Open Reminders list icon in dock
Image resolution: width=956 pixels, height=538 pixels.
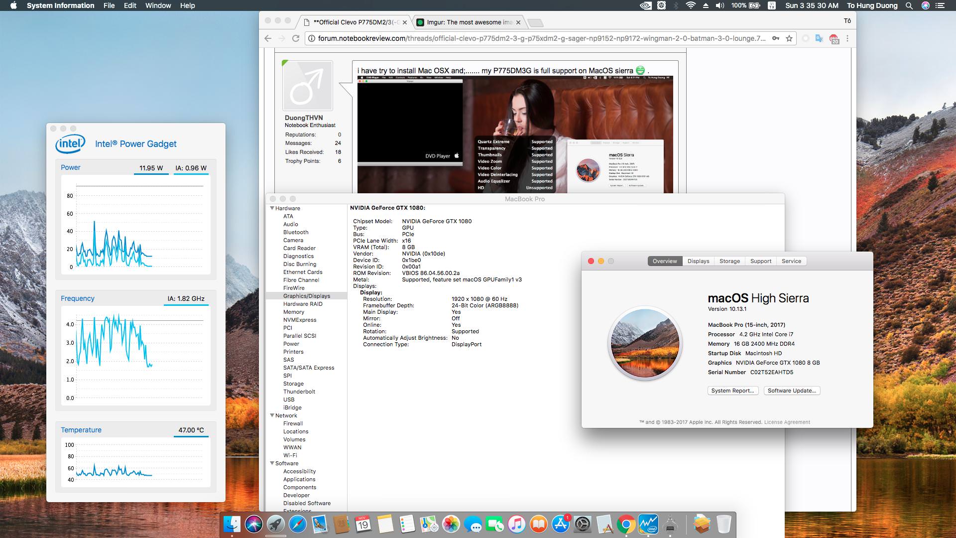[x=407, y=524]
